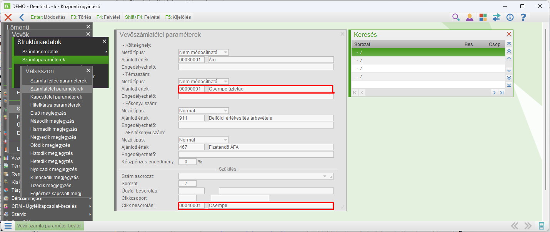Screen dimensions: 550x232
Task: Move one row down in Keresés list
Action: tap(509, 71)
